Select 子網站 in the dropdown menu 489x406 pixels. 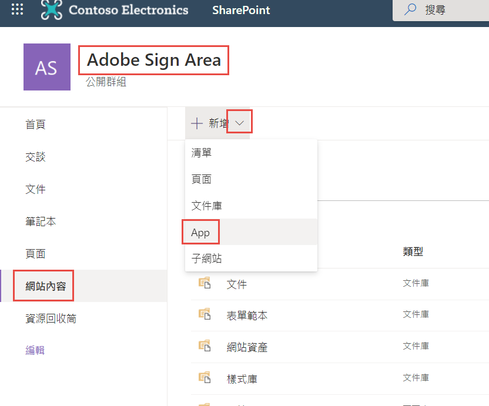[206, 259]
